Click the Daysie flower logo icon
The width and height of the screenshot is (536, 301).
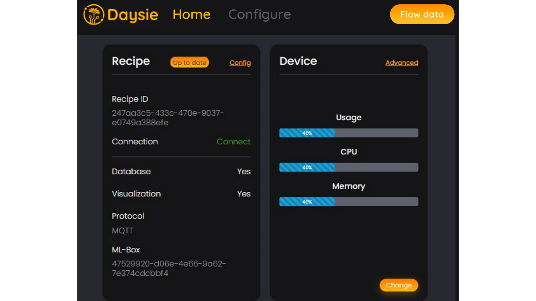94,14
